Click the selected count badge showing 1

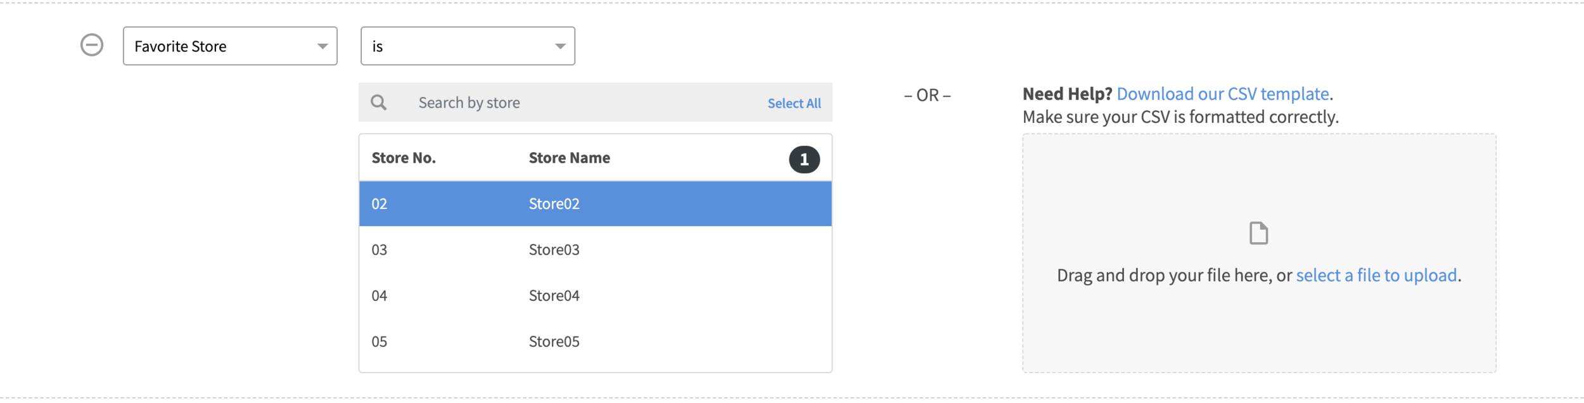[804, 158]
